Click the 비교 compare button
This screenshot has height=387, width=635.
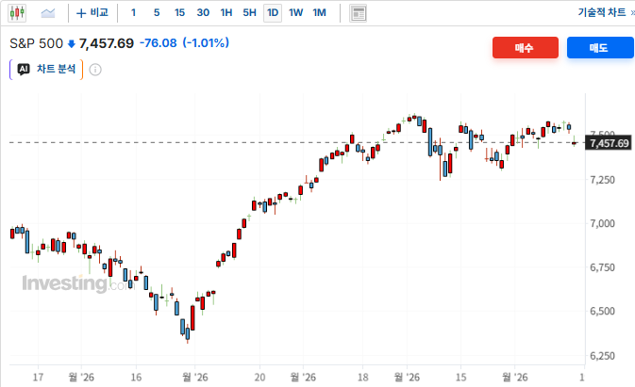(92, 13)
